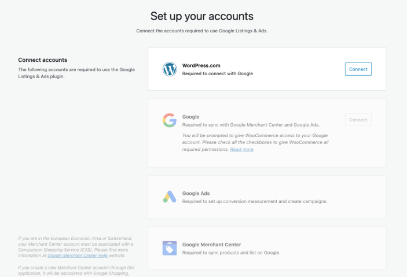The image size is (407, 277).
Task: Click the 'You will be prompted' permissions note
Action: (255, 142)
